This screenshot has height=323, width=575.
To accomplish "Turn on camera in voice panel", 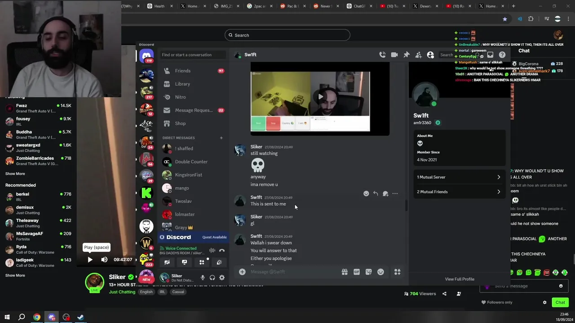I will pyautogui.click(x=167, y=262).
